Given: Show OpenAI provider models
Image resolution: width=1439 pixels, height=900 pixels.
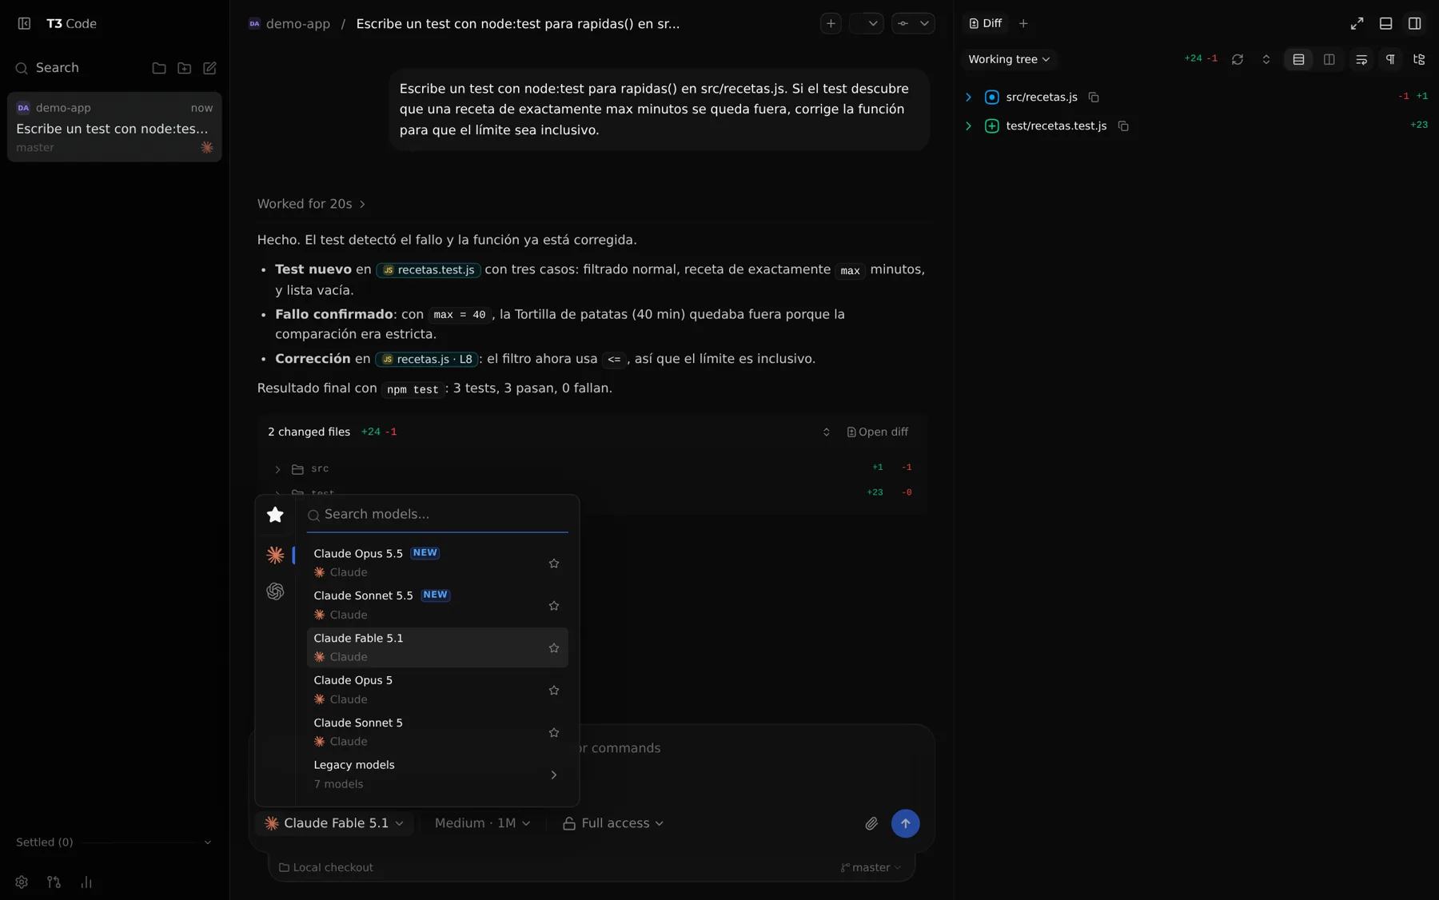Looking at the screenshot, I should pos(275,591).
